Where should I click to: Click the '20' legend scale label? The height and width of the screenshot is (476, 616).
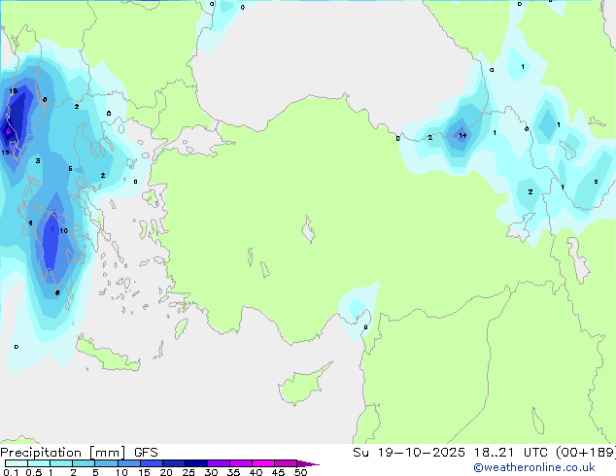click(166, 472)
